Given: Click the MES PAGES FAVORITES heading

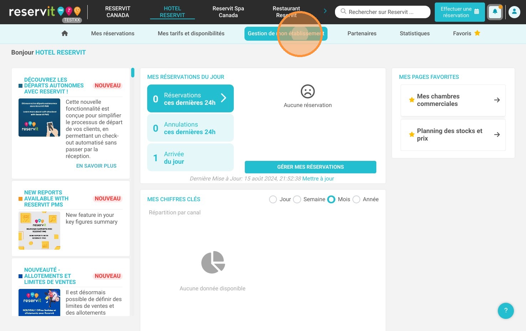Looking at the screenshot, I should point(429,77).
